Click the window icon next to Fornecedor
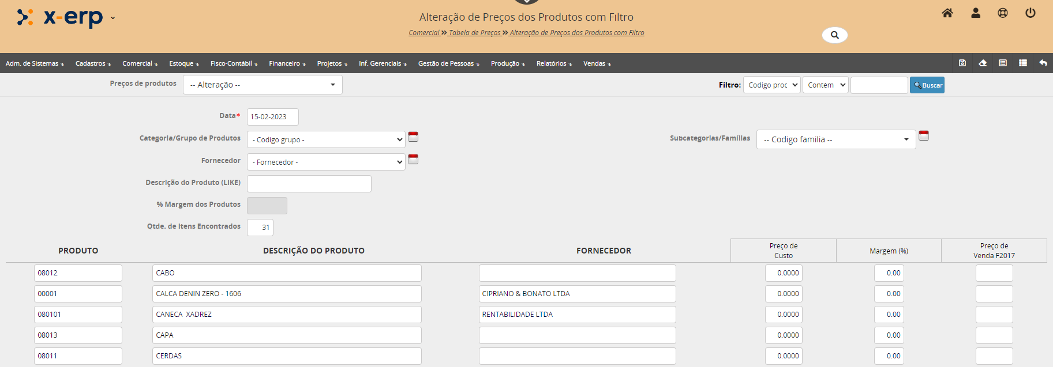1053x367 pixels. 413,159
